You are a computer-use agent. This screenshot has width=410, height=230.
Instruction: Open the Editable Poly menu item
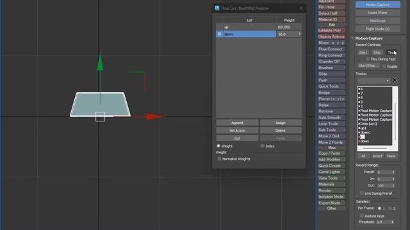pyautogui.click(x=332, y=31)
